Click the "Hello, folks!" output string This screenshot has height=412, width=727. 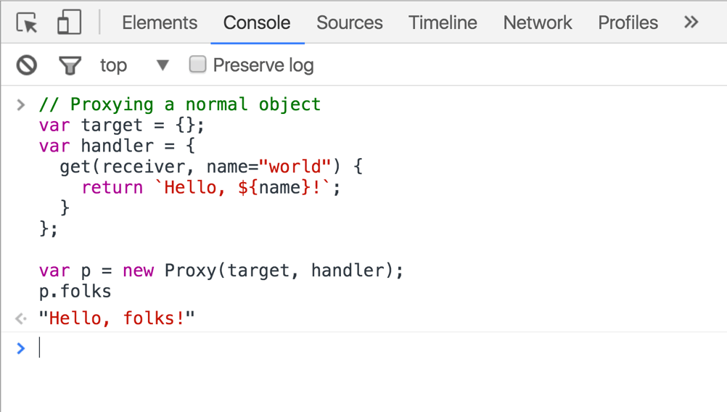tap(117, 318)
